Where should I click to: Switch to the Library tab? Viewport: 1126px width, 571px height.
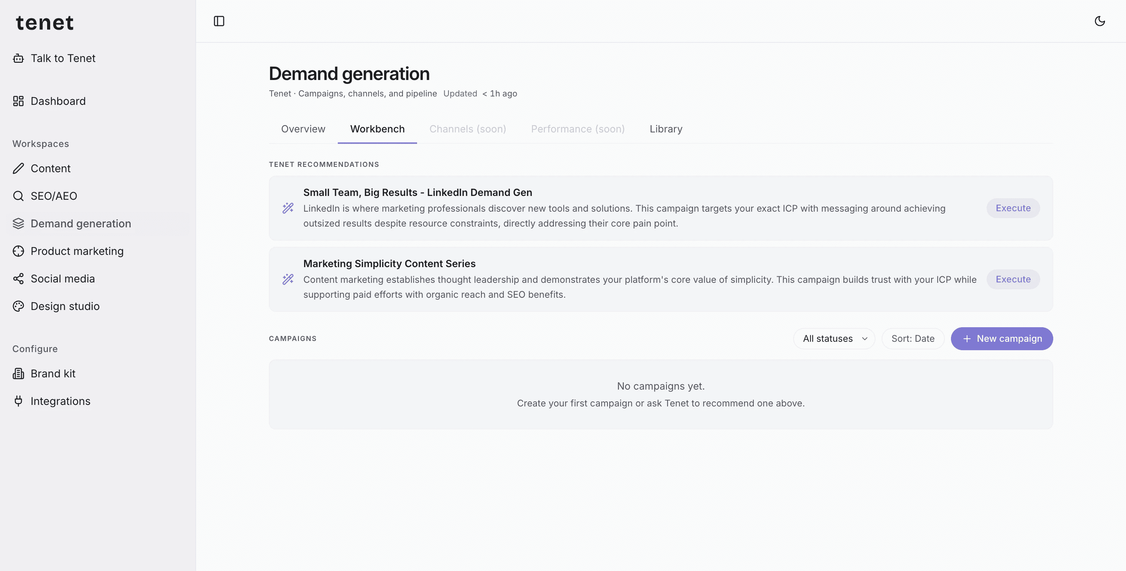tap(666, 129)
